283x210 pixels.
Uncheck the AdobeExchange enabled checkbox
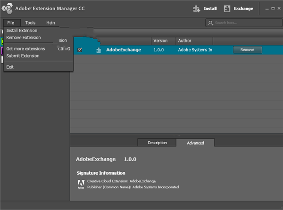click(80, 50)
